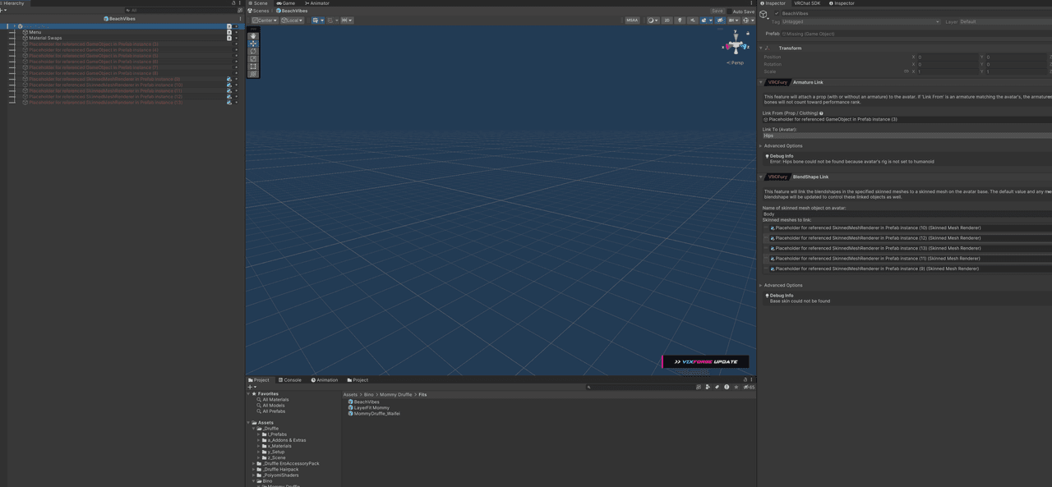Expand Advanced Options under BlendShape Link
Image resolution: width=1052 pixels, height=487 pixels.
[761, 285]
